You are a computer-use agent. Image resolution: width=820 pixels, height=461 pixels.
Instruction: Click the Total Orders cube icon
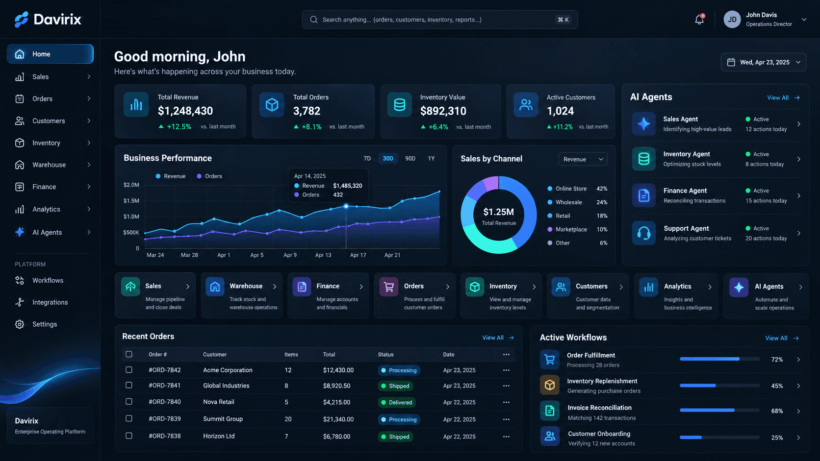click(x=272, y=104)
